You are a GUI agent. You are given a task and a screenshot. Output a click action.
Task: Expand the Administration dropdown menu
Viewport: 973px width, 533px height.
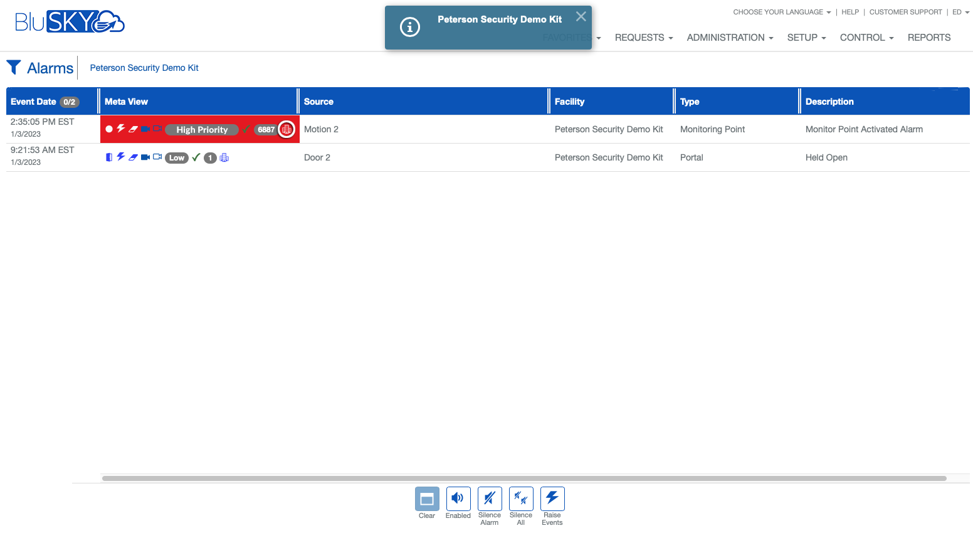[730, 38]
